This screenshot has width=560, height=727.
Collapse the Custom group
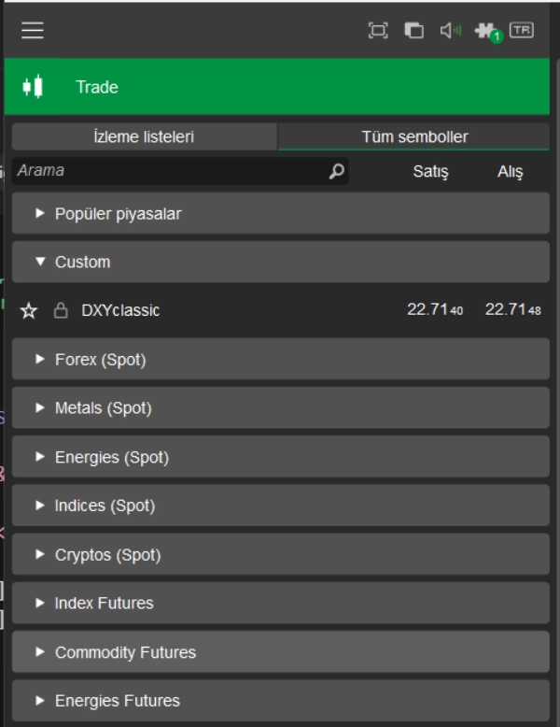click(x=280, y=263)
